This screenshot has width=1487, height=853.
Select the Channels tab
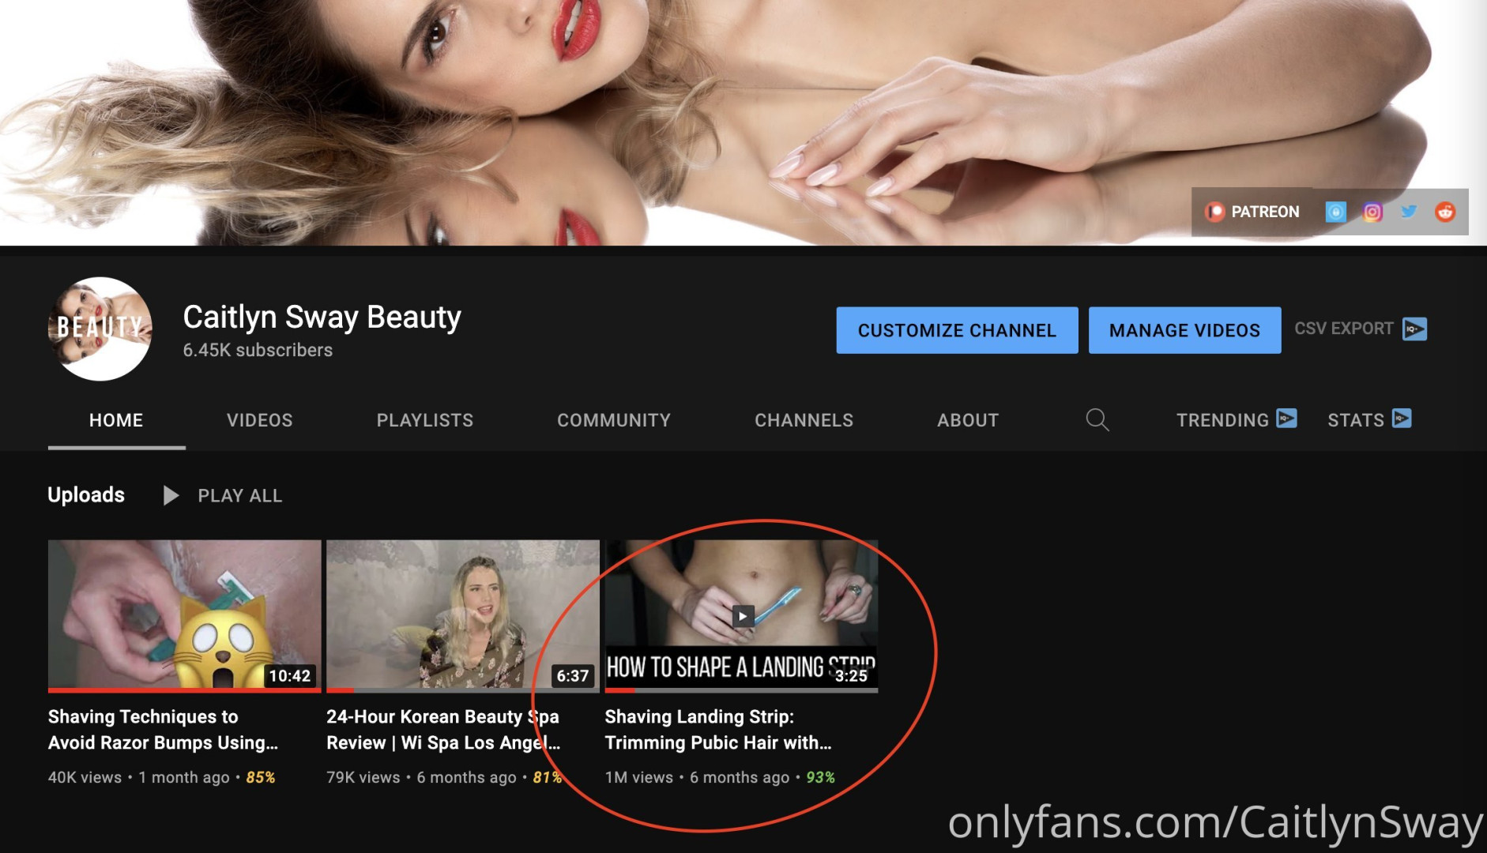tap(804, 420)
